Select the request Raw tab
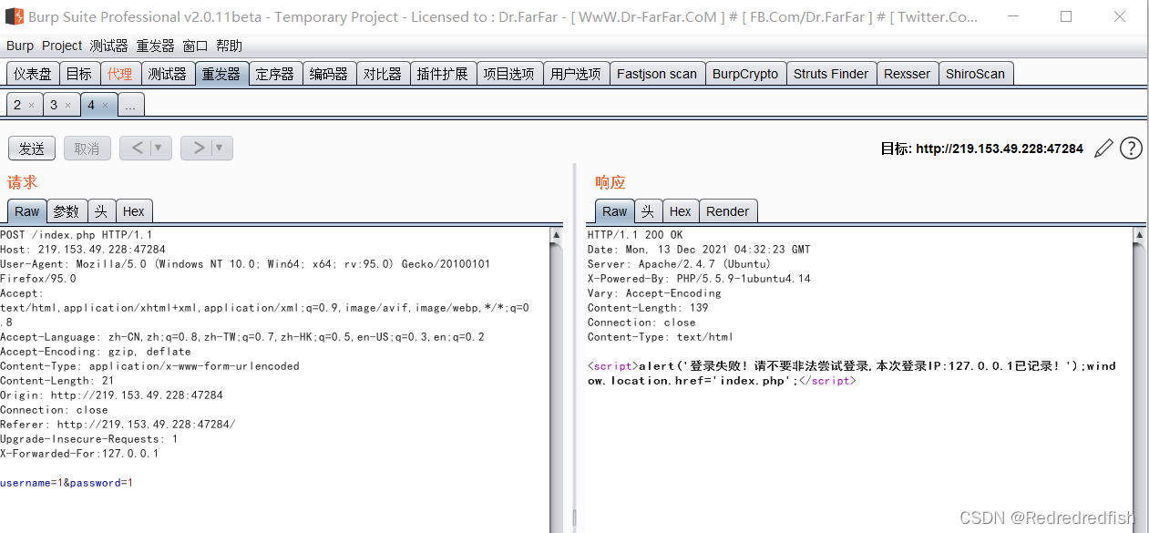 [27, 211]
